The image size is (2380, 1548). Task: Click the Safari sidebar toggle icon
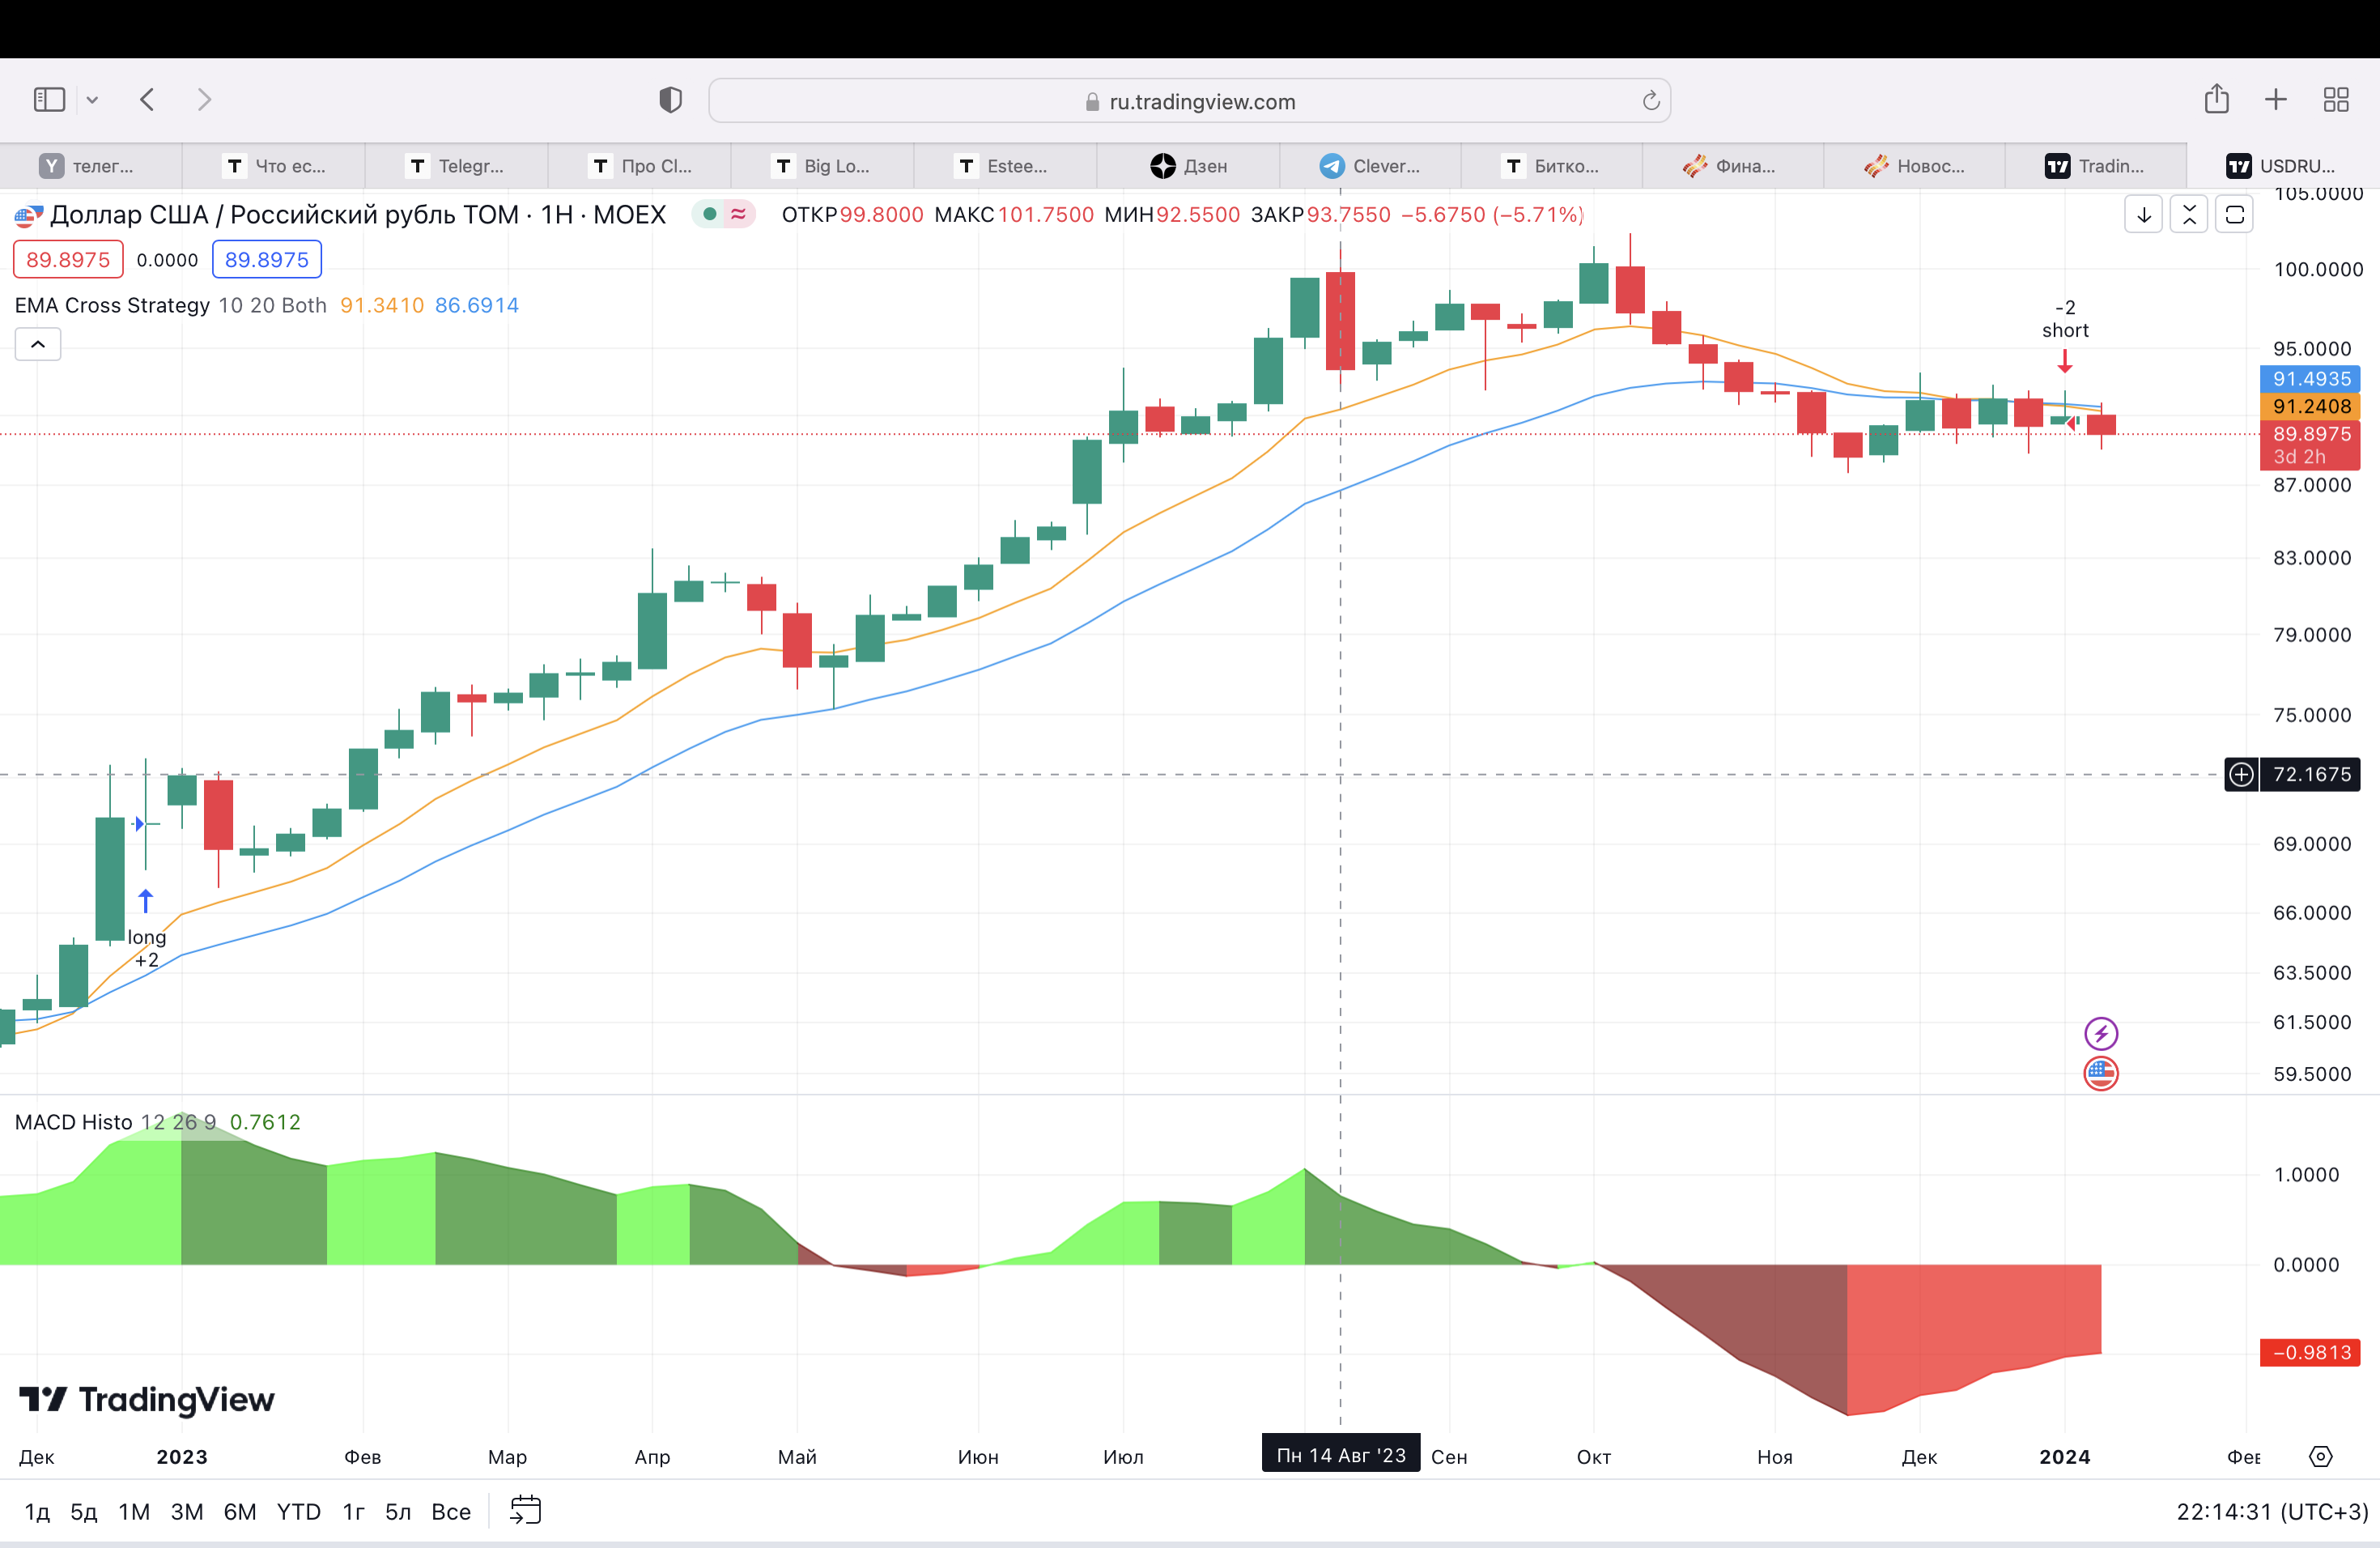pos(49,100)
